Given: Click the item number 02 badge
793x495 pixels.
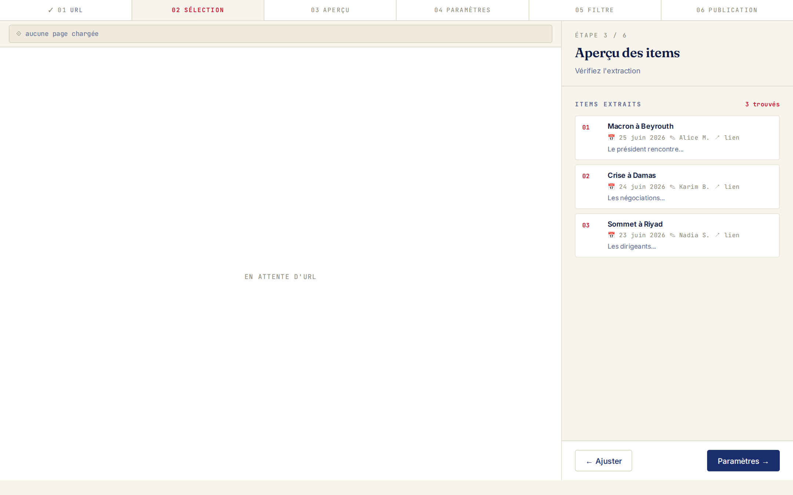Looking at the screenshot, I should pyautogui.click(x=586, y=176).
